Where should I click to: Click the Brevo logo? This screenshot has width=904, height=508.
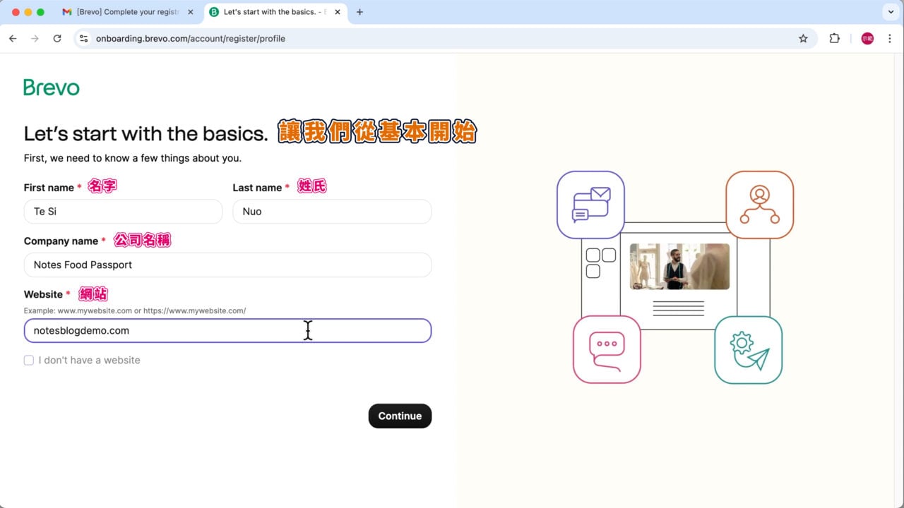pyautogui.click(x=51, y=87)
